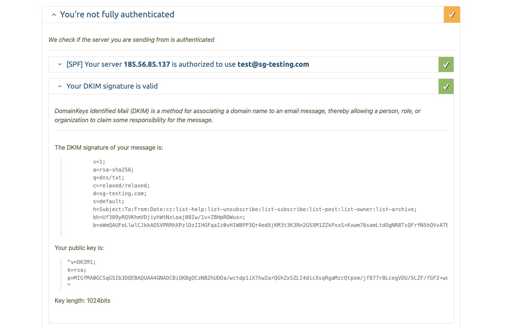
Task: Click "Your DKIM signature is valid" heading
Action: click(112, 86)
